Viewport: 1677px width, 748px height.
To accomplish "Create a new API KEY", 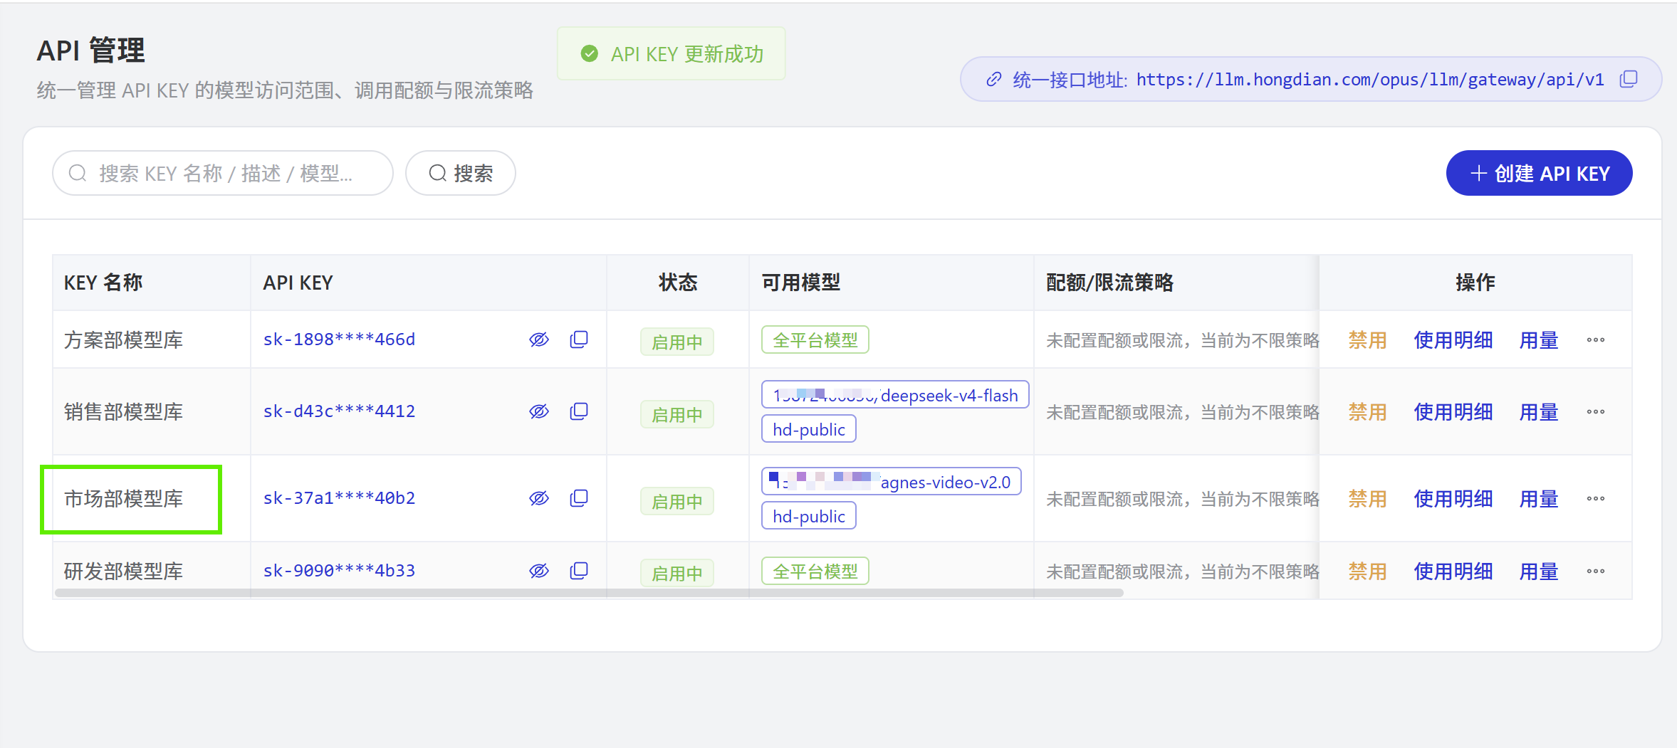I will pos(1539,173).
